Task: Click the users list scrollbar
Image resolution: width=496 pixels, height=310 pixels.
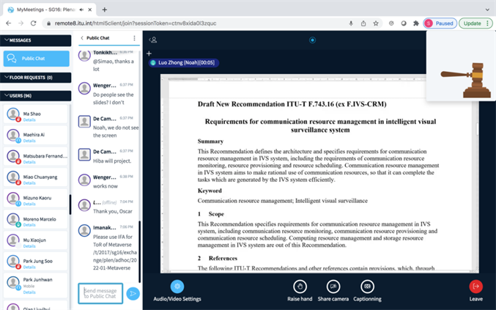Action: (70, 204)
